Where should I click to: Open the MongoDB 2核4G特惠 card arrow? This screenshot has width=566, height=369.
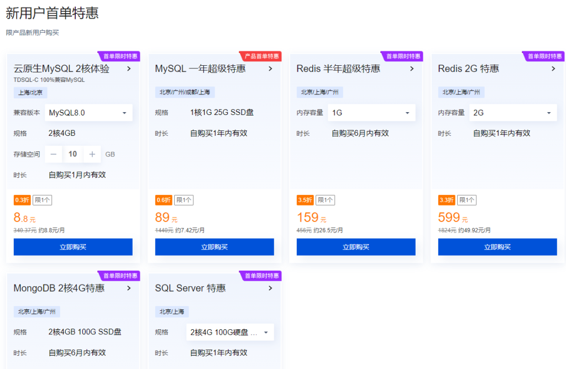[129, 288]
